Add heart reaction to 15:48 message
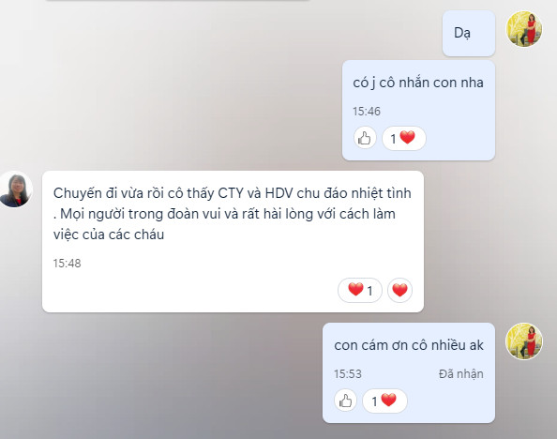This screenshot has height=439, width=557. (x=400, y=290)
